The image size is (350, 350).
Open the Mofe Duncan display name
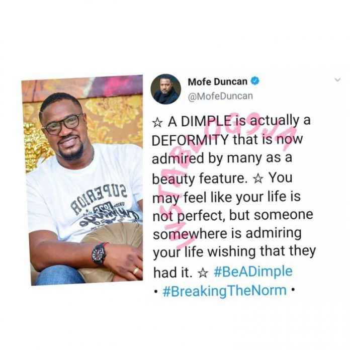click(x=217, y=81)
